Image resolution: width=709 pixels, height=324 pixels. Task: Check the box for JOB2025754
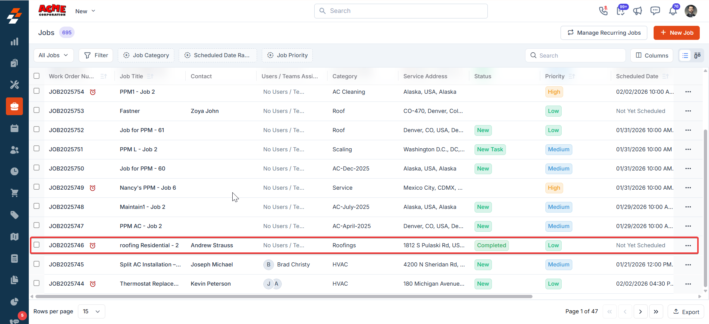(37, 91)
